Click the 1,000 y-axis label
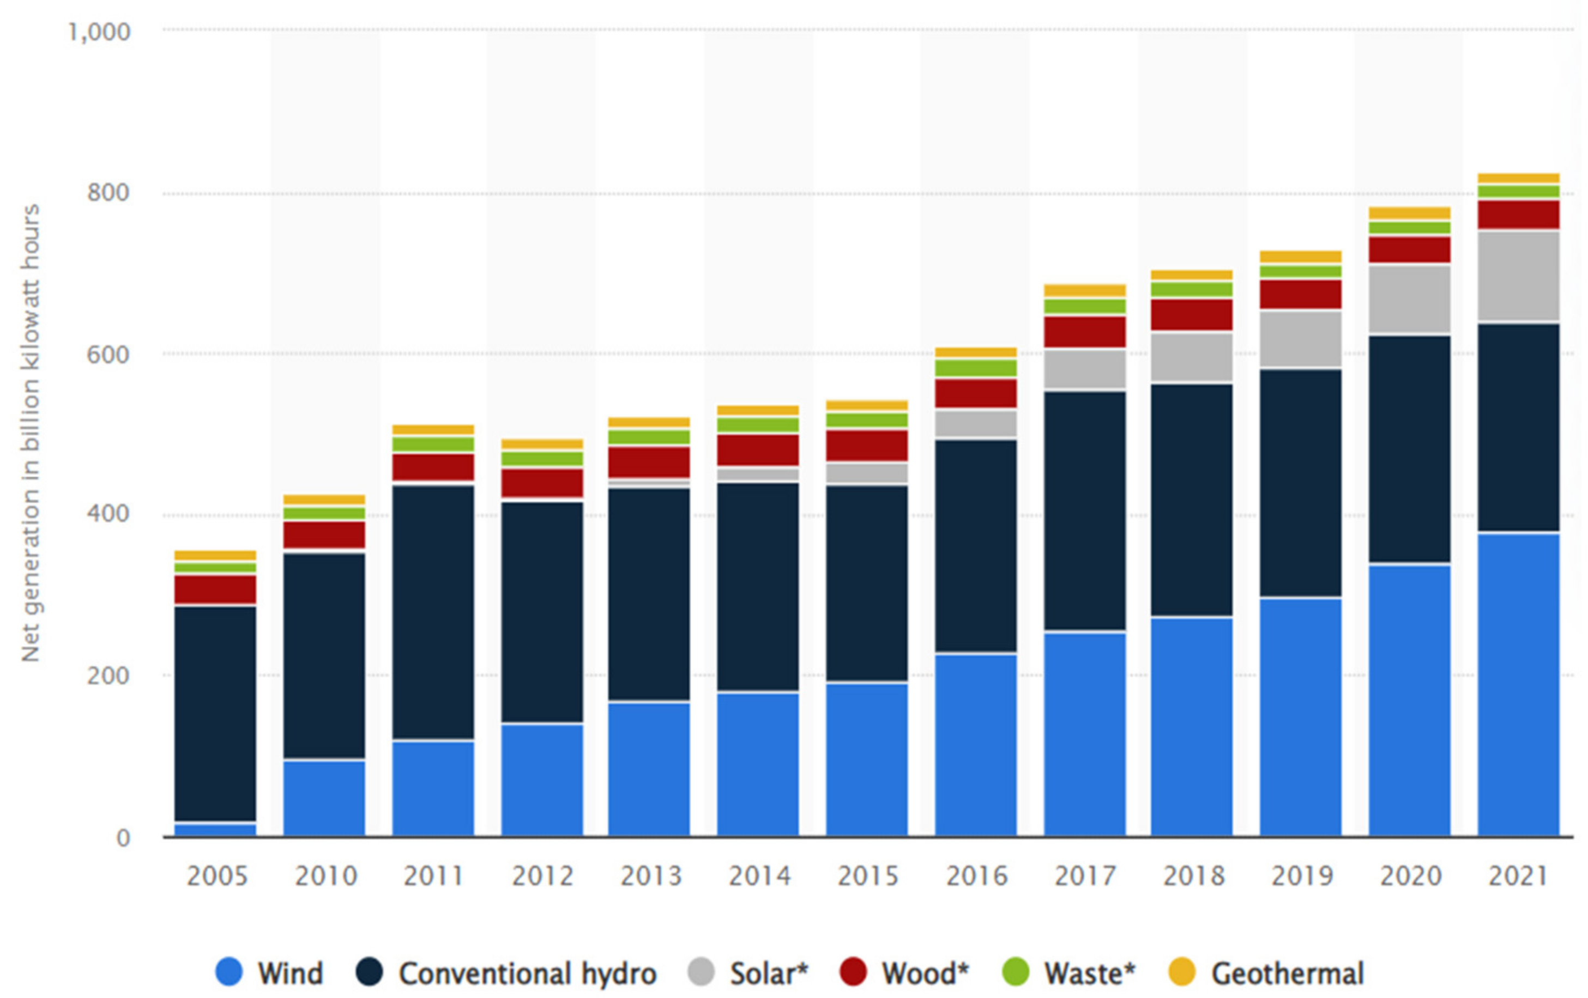This screenshot has height=998, width=1588. 100,32
